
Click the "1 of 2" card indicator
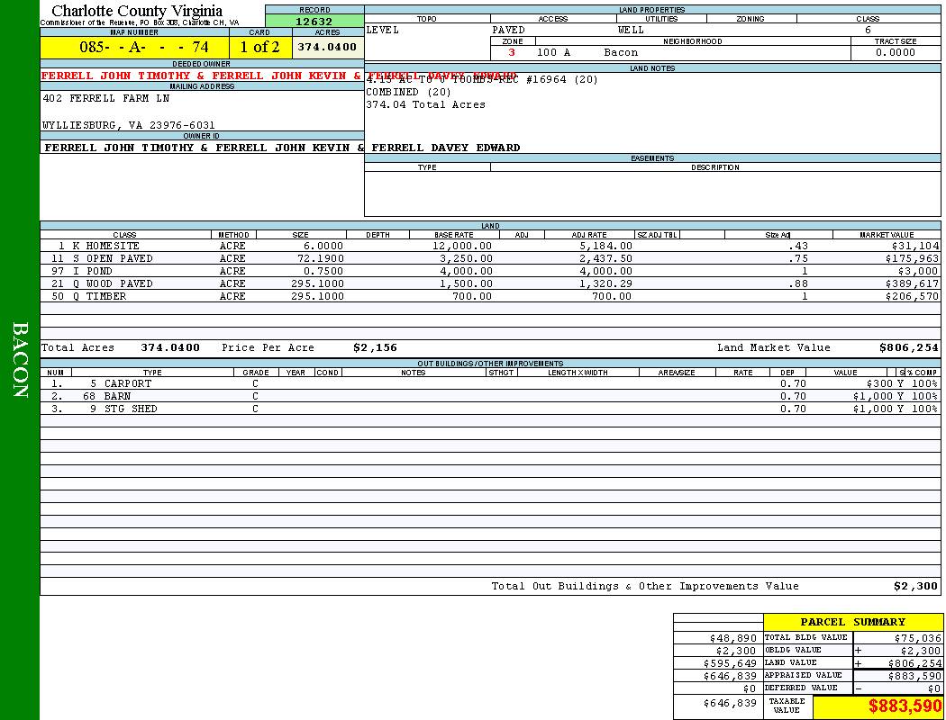(x=259, y=47)
